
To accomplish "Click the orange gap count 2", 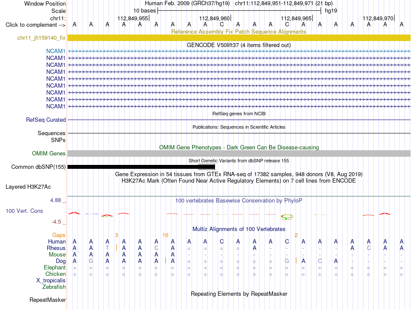I will 296,235.
